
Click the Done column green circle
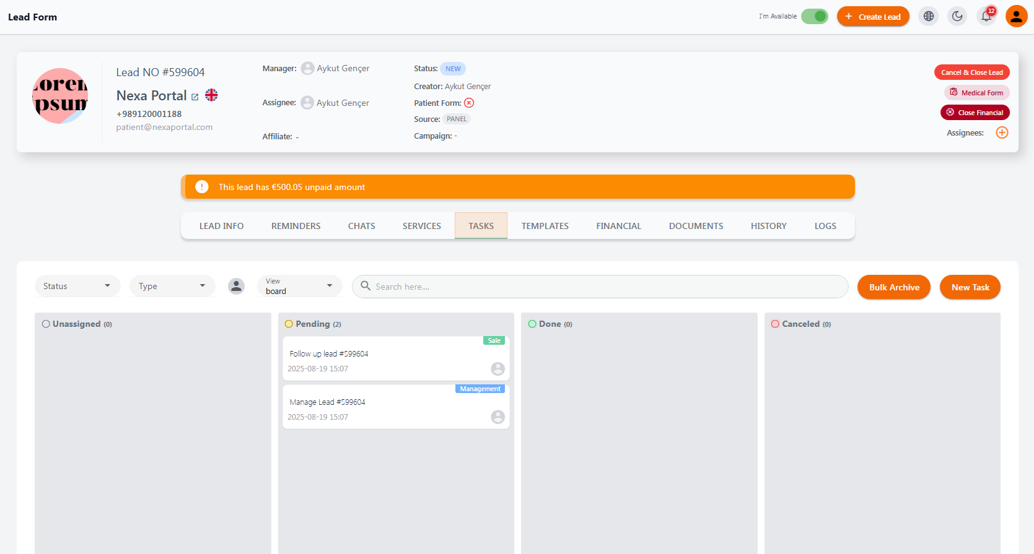(x=532, y=324)
